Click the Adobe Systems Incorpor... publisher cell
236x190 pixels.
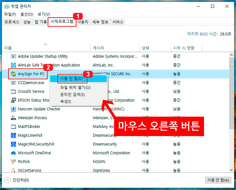[x=115, y=56]
